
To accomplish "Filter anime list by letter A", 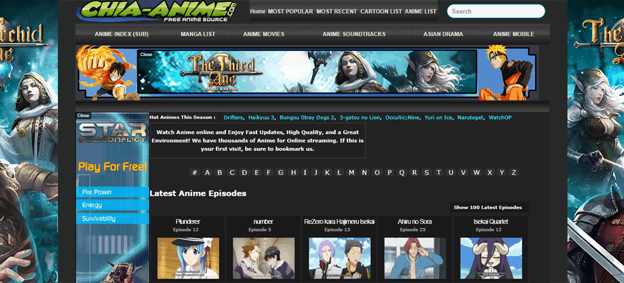I will coord(207,173).
